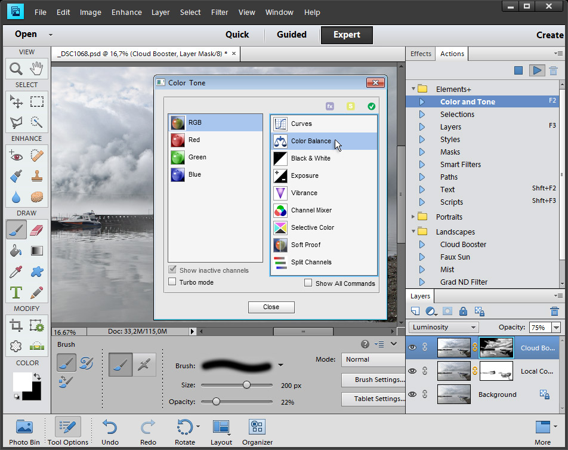
Task: Open the Filter menu
Action: (220, 13)
